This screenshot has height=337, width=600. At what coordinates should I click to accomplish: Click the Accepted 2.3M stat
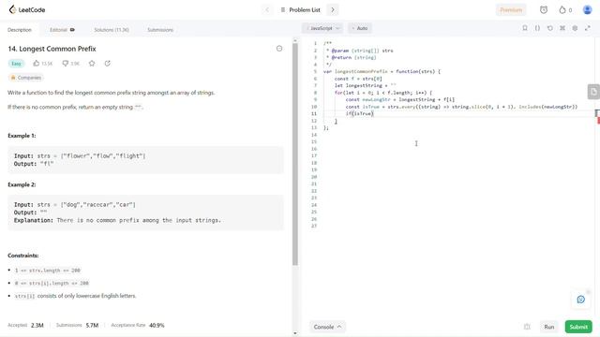pos(25,326)
